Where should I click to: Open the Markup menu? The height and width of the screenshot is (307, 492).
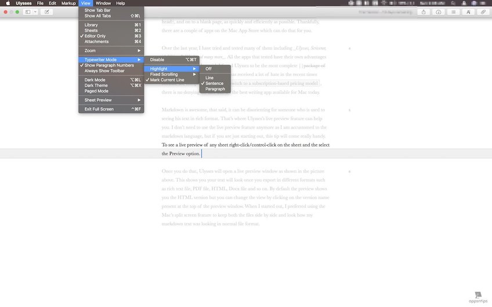(x=68, y=3)
